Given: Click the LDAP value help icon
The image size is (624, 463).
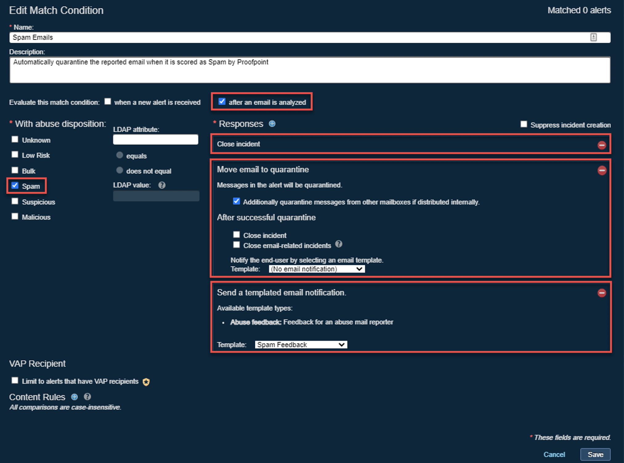Looking at the screenshot, I should click(162, 185).
